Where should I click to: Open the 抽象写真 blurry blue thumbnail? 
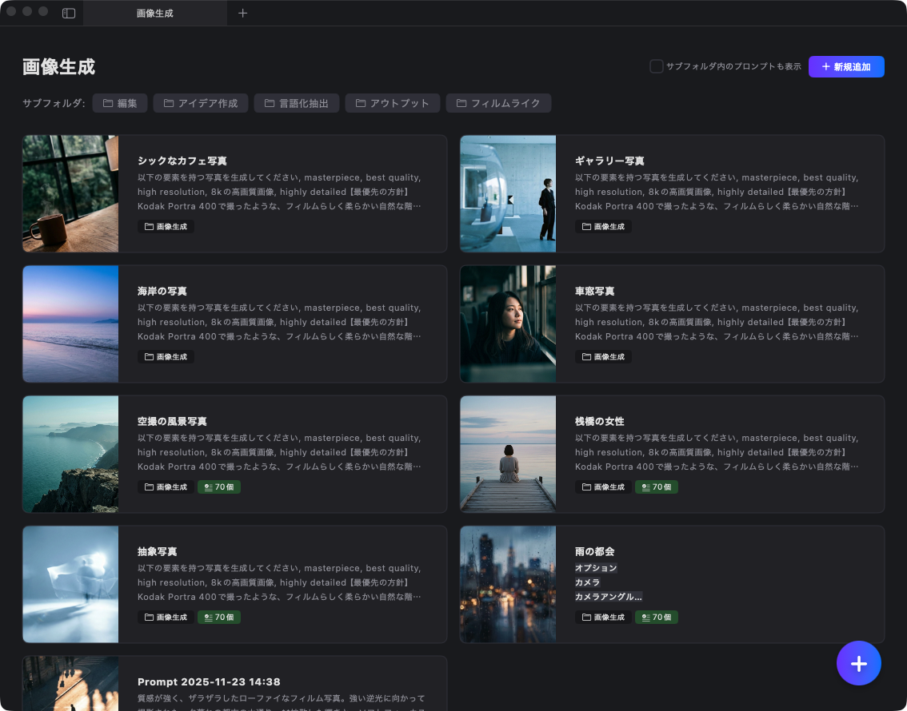tap(70, 585)
